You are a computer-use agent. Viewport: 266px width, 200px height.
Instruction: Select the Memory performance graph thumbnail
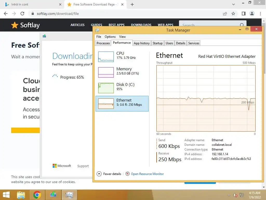(x=106, y=72)
